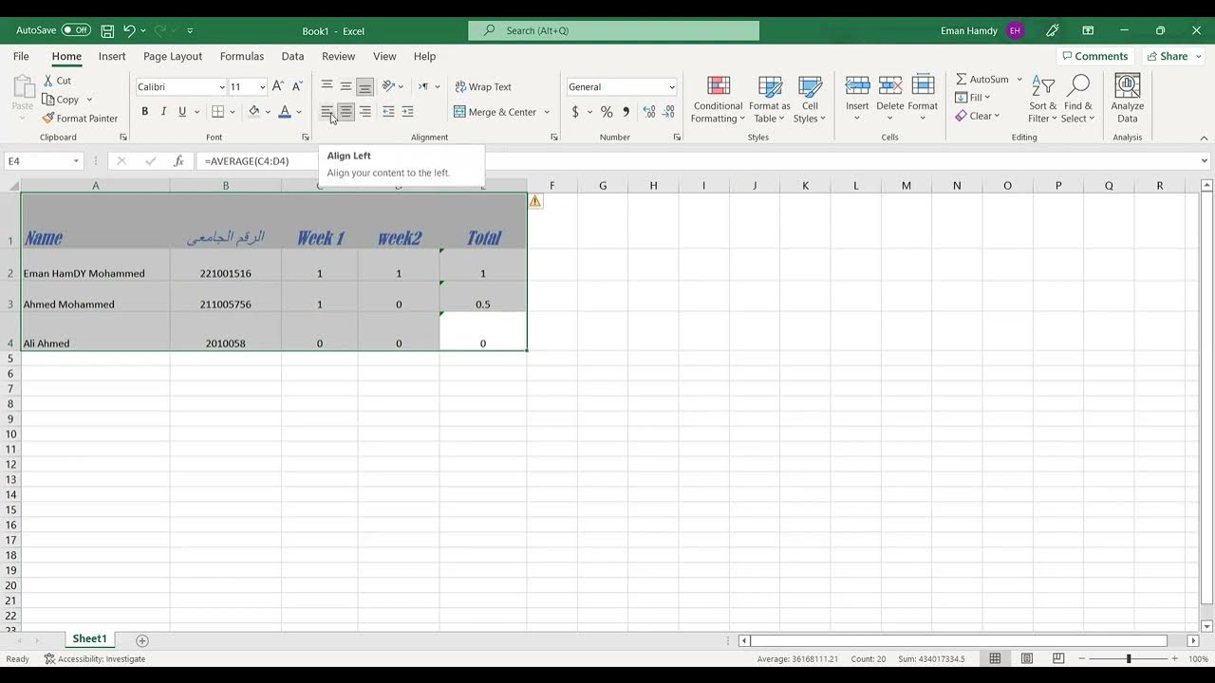This screenshot has height=683, width=1215.
Task: Switch to Page Layout view icon
Action: 1027,658
